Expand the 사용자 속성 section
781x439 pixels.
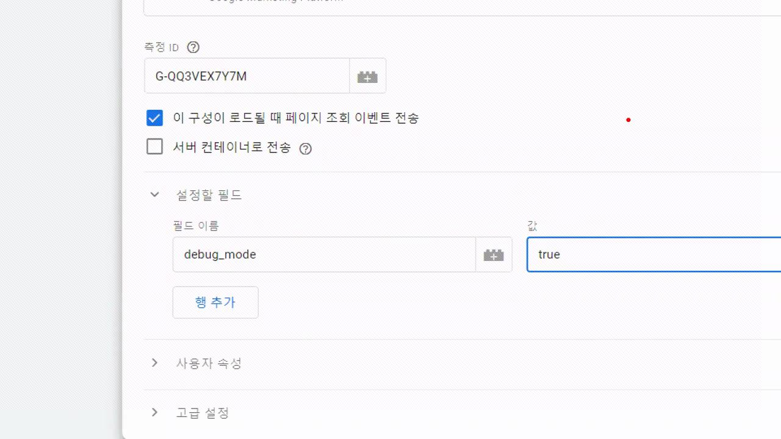point(155,363)
